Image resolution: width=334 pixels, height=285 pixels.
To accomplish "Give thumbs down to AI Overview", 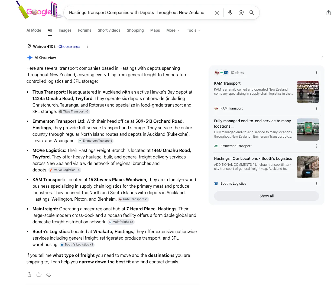I will pyautogui.click(x=49, y=275).
